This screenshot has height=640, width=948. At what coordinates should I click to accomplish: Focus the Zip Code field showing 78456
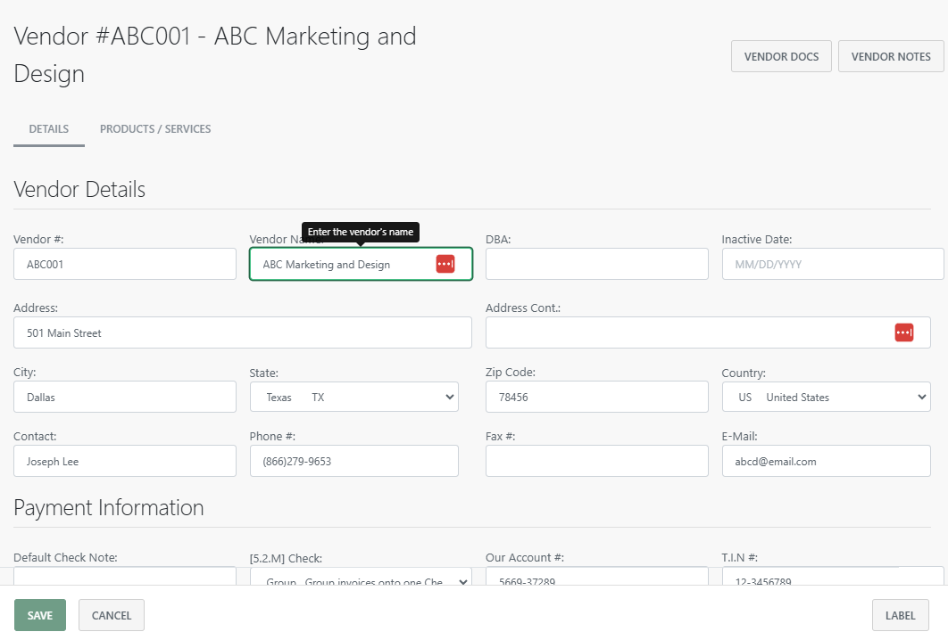point(596,398)
